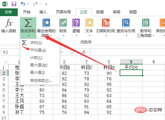The height and width of the screenshot is (120, 165).
Task: Click the cell 94 in row 5
Action: [x=64, y=90]
